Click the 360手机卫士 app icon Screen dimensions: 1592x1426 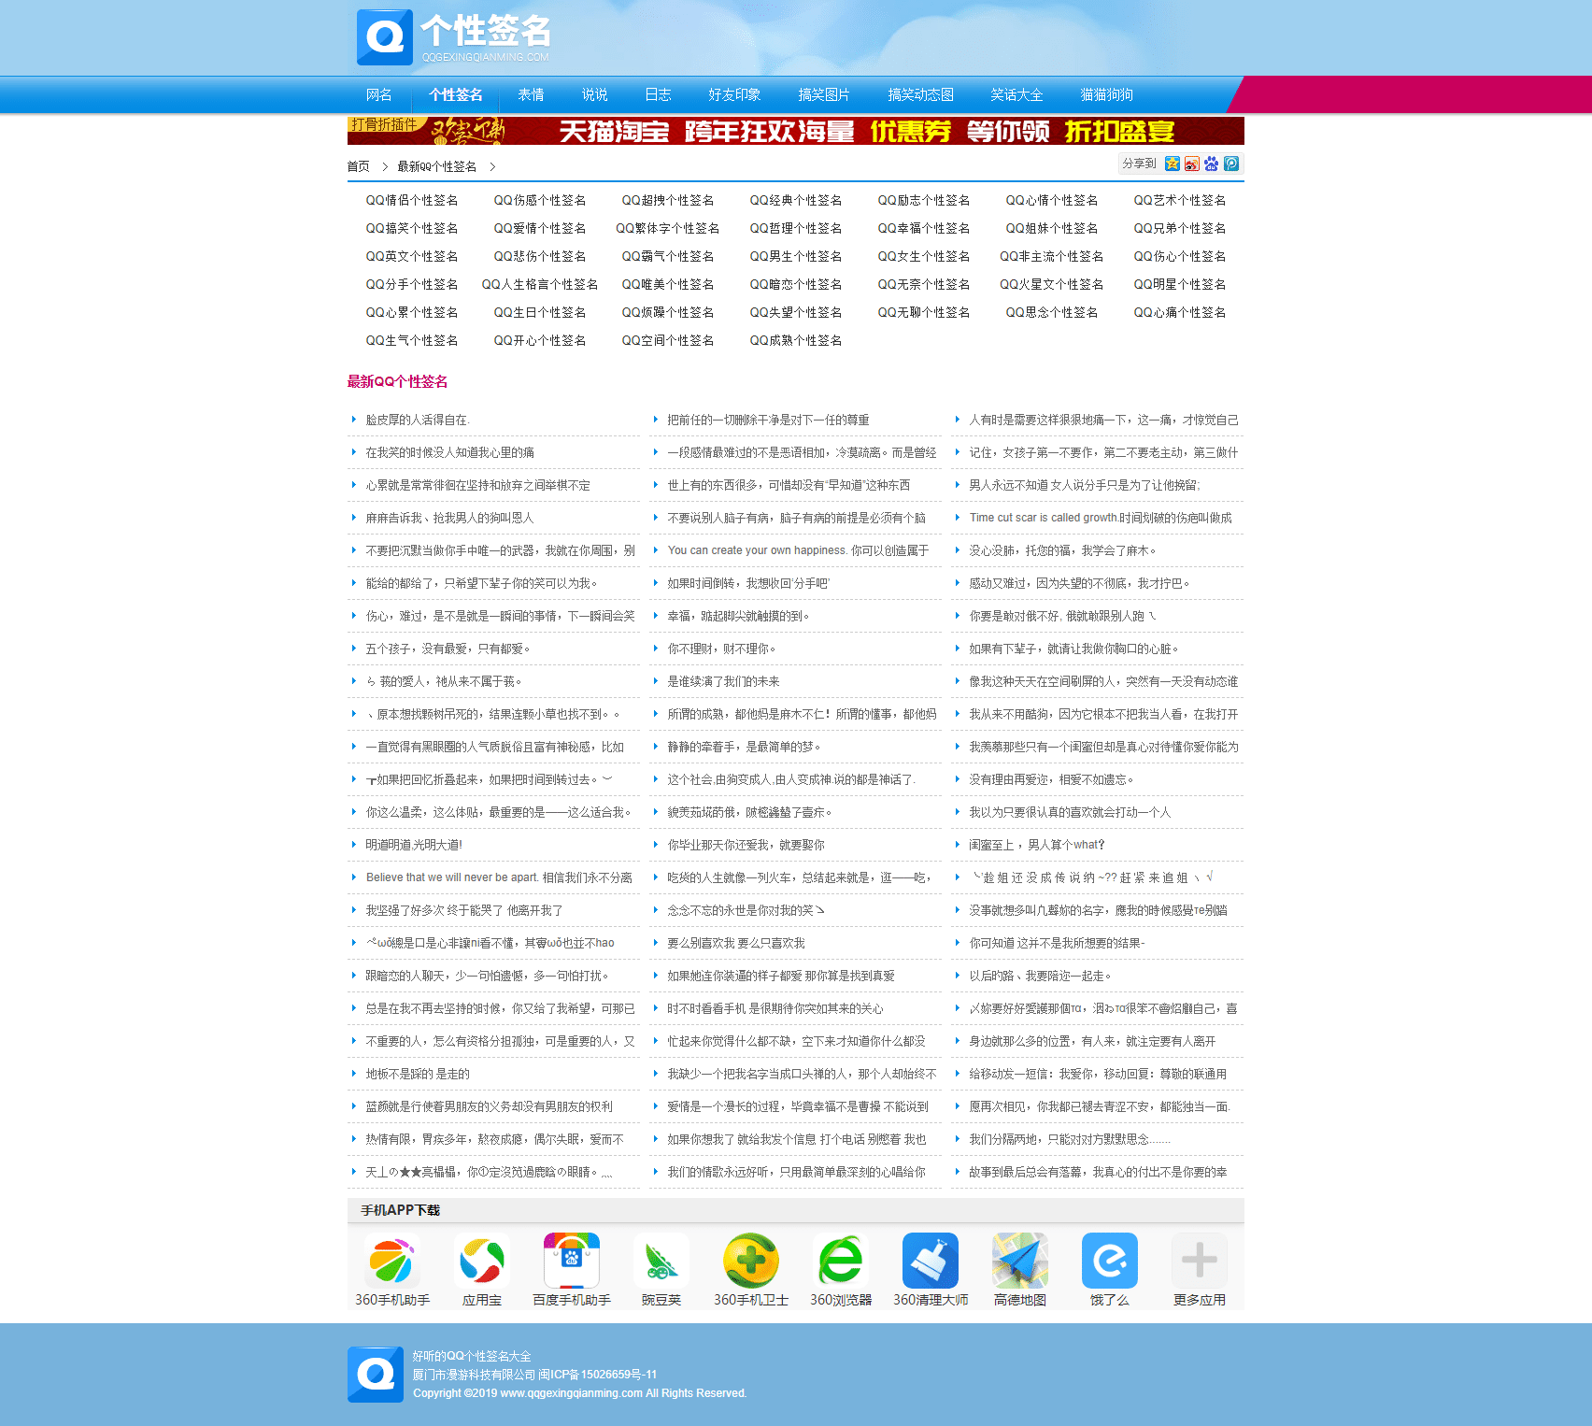[751, 1261]
